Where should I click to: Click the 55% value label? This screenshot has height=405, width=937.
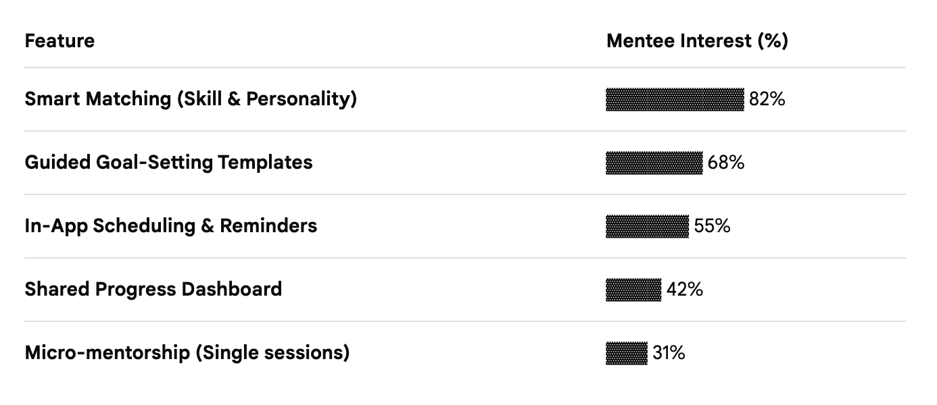click(712, 226)
